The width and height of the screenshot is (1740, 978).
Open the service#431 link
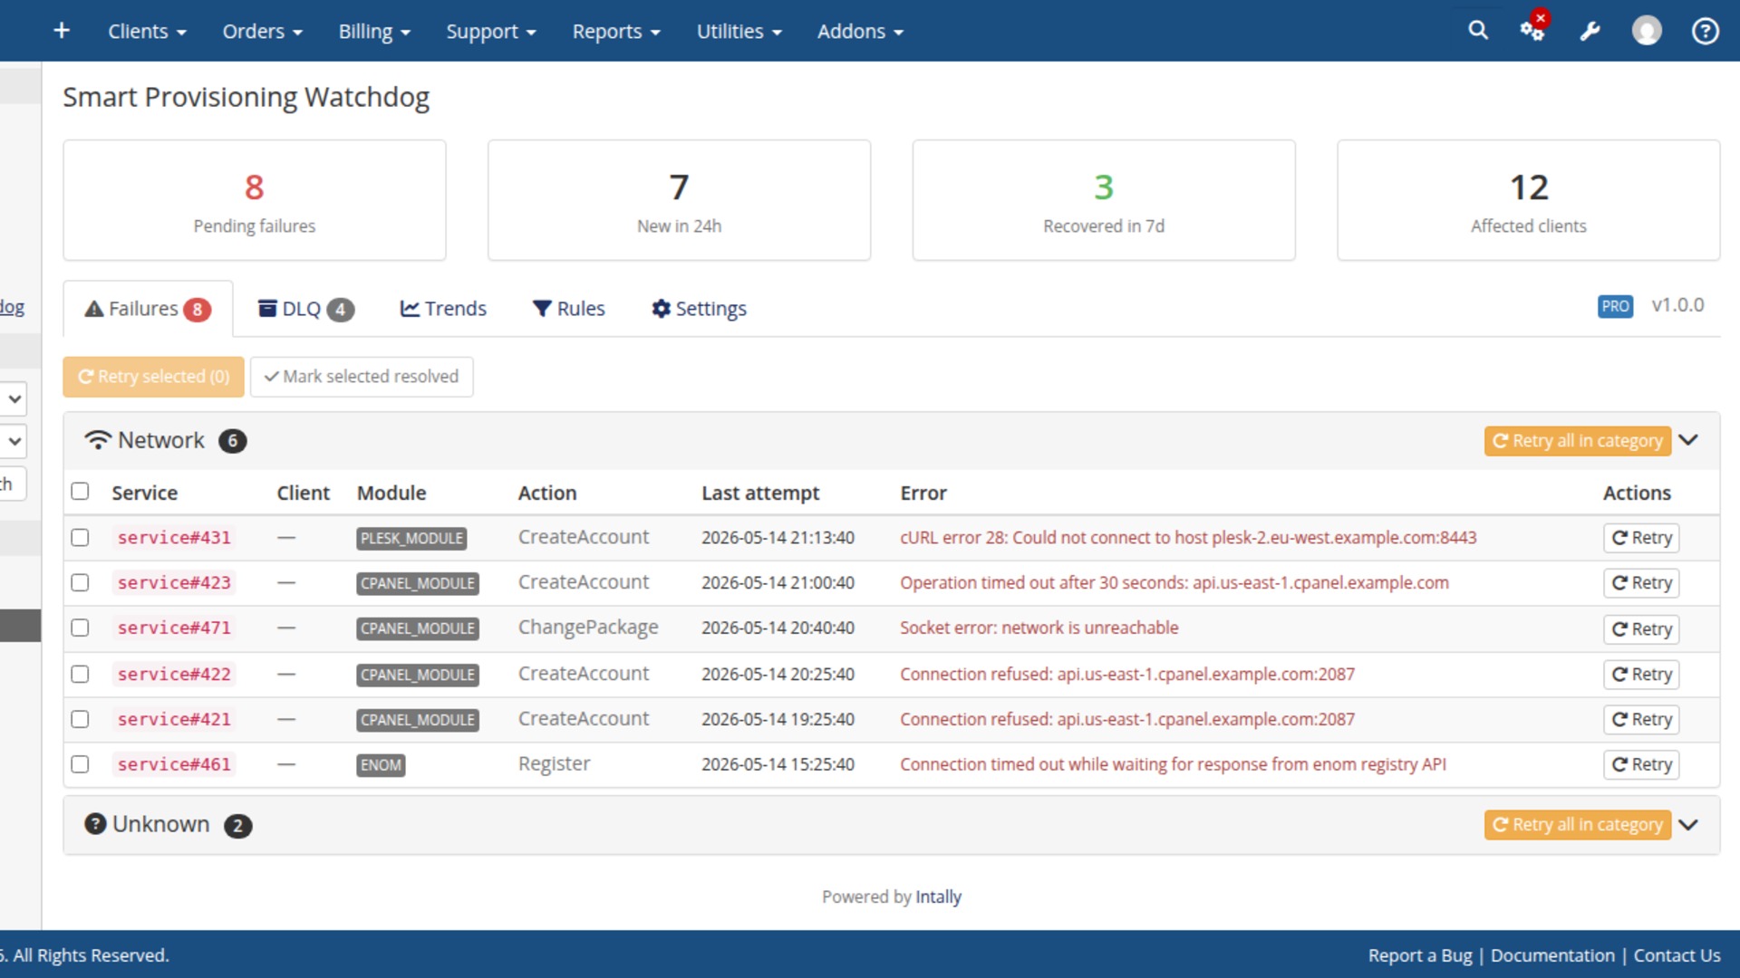pyautogui.click(x=174, y=538)
